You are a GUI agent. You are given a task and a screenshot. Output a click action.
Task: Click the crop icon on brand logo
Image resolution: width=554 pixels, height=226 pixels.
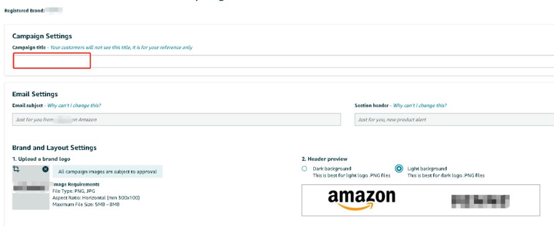click(x=16, y=169)
